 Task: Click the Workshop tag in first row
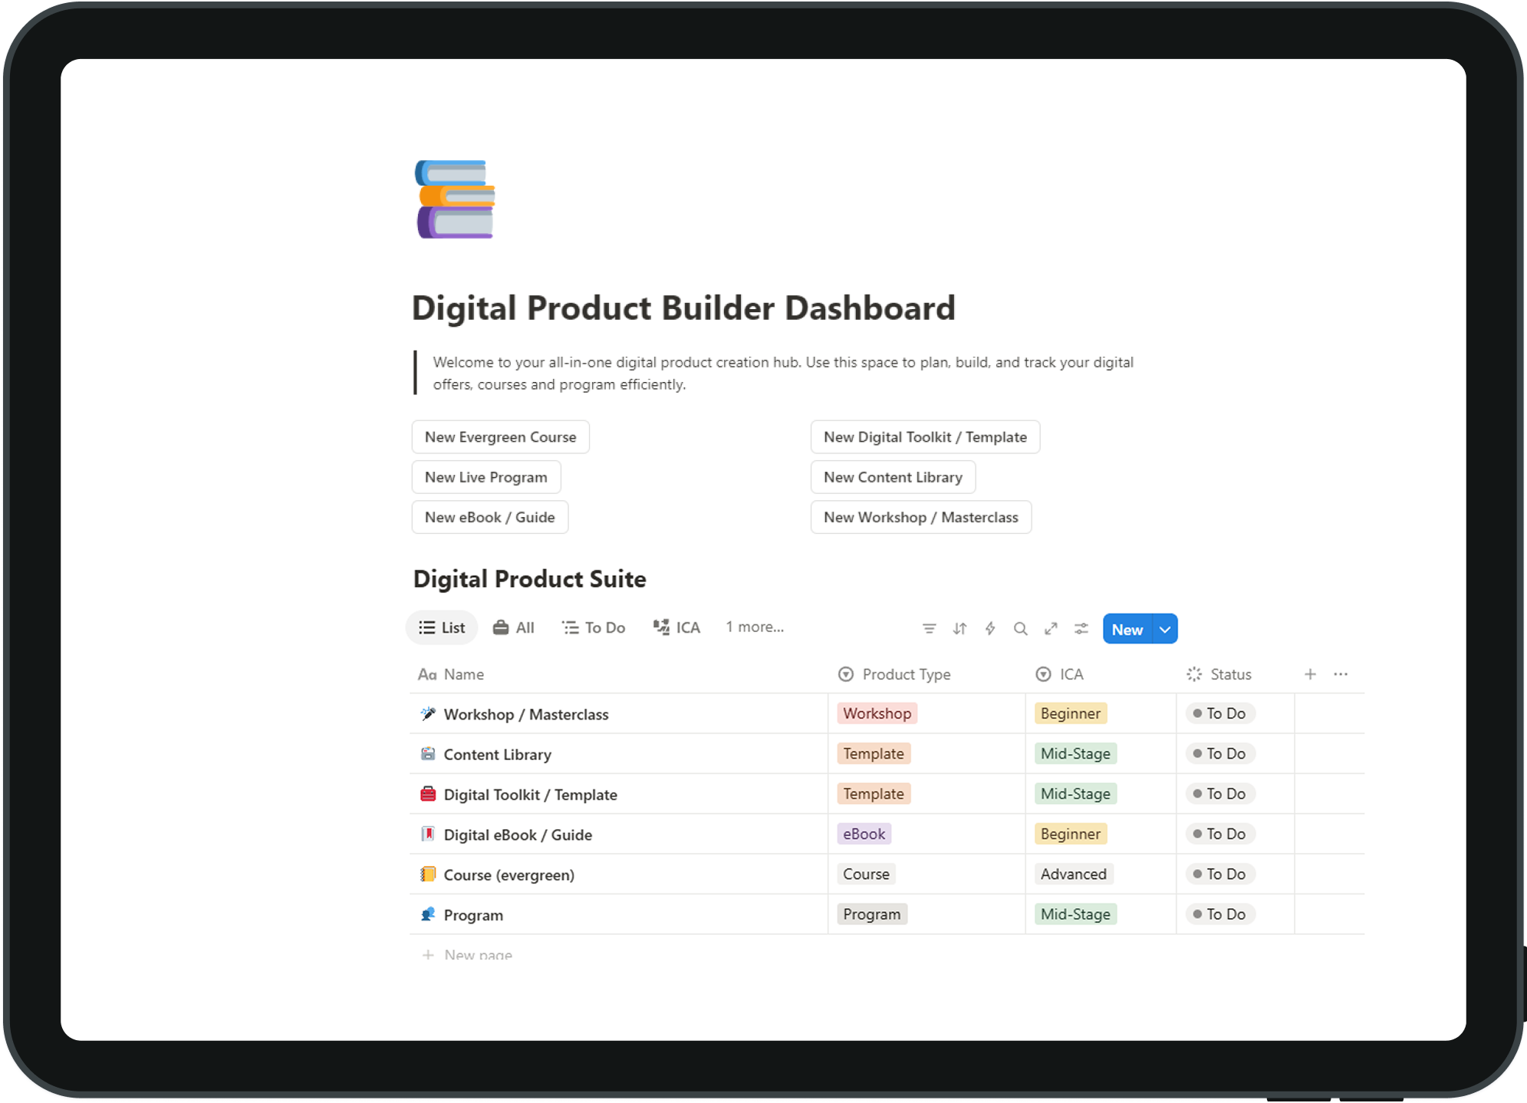877,713
